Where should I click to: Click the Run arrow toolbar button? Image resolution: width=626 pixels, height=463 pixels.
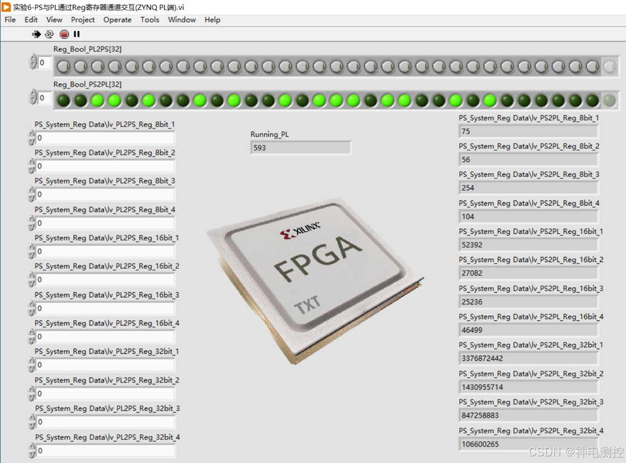coord(36,35)
